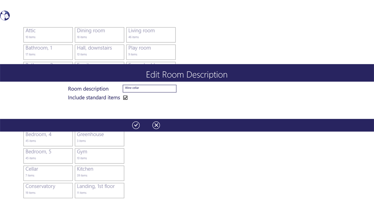The width and height of the screenshot is (374, 210).
Task: Open the Attic room tile
Action: pyautogui.click(x=48, y=35)
